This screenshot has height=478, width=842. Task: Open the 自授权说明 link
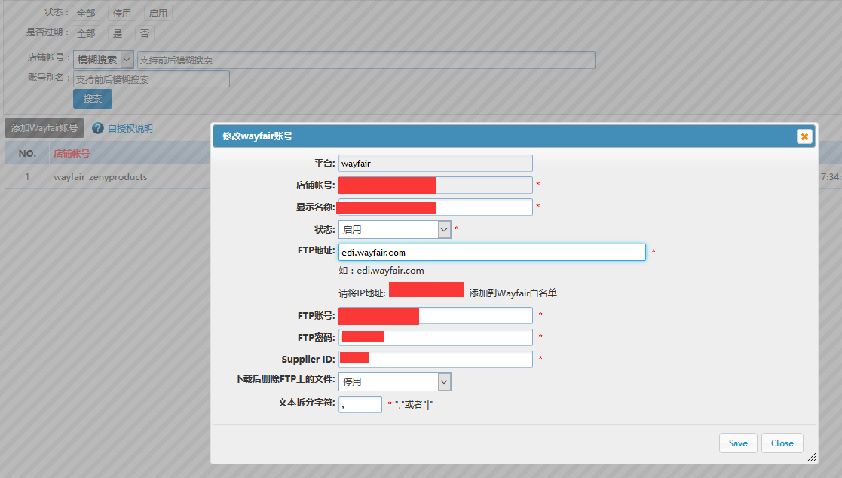tap(130, 128)
